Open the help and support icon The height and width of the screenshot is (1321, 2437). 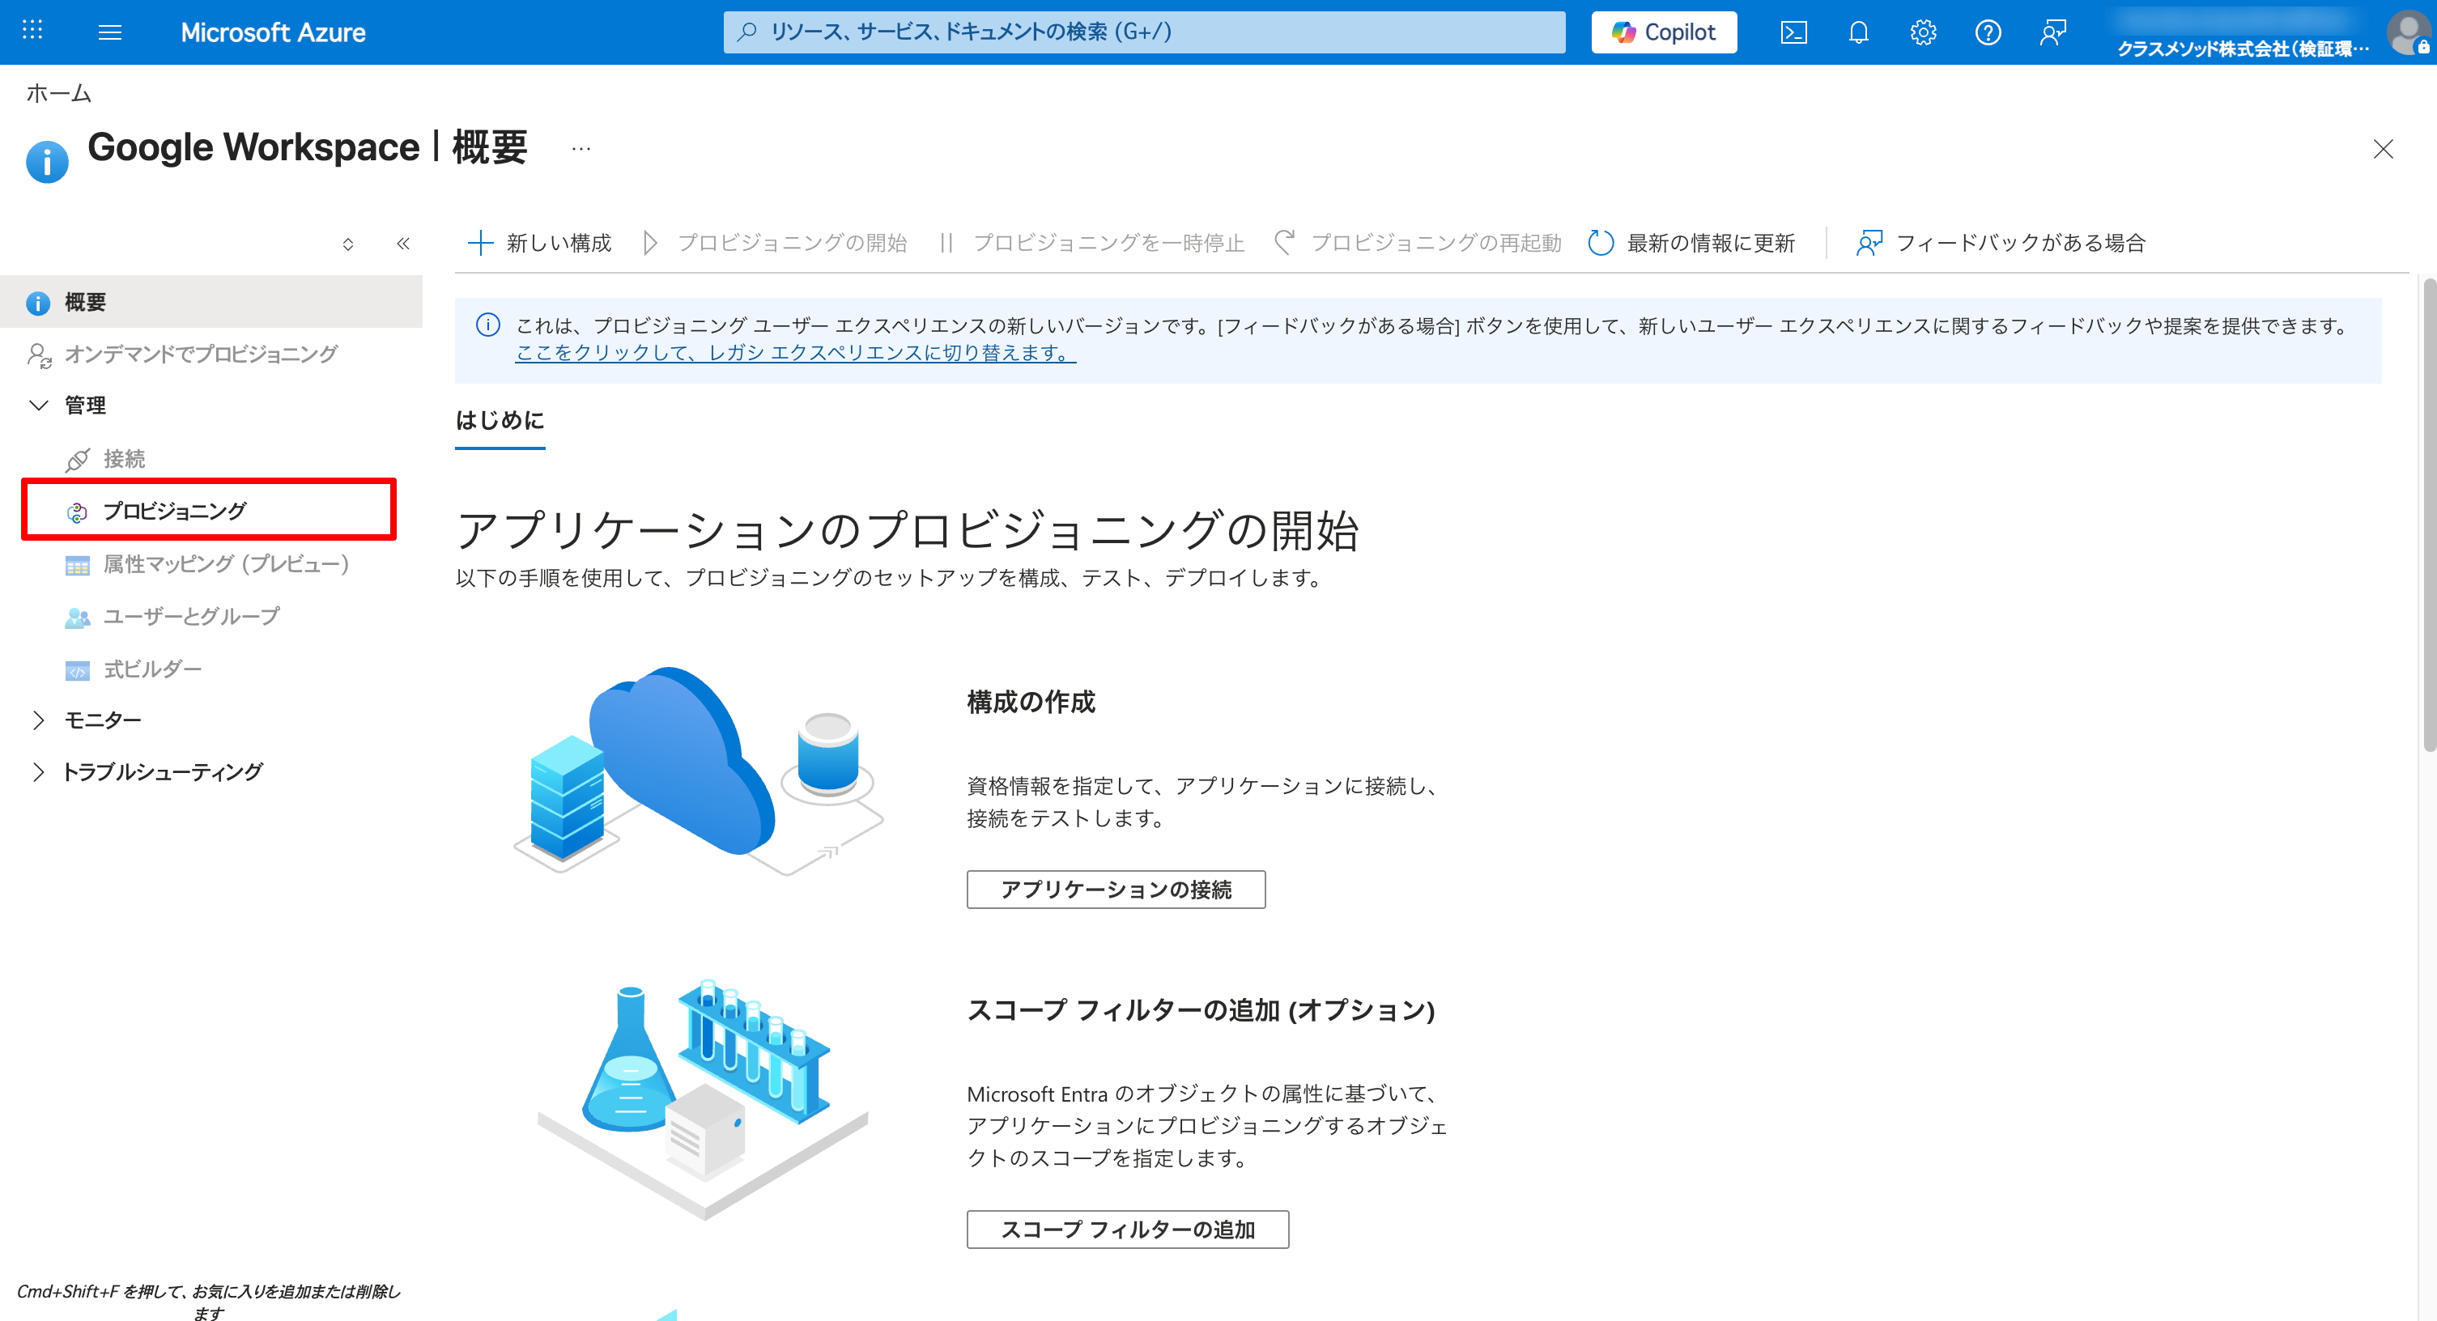coord(1988,32)
